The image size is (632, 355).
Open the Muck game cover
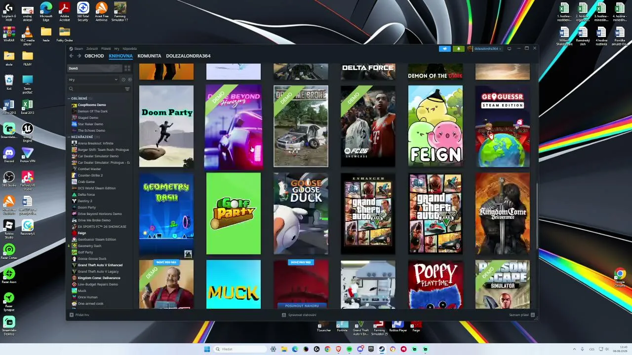coord(234,284)
